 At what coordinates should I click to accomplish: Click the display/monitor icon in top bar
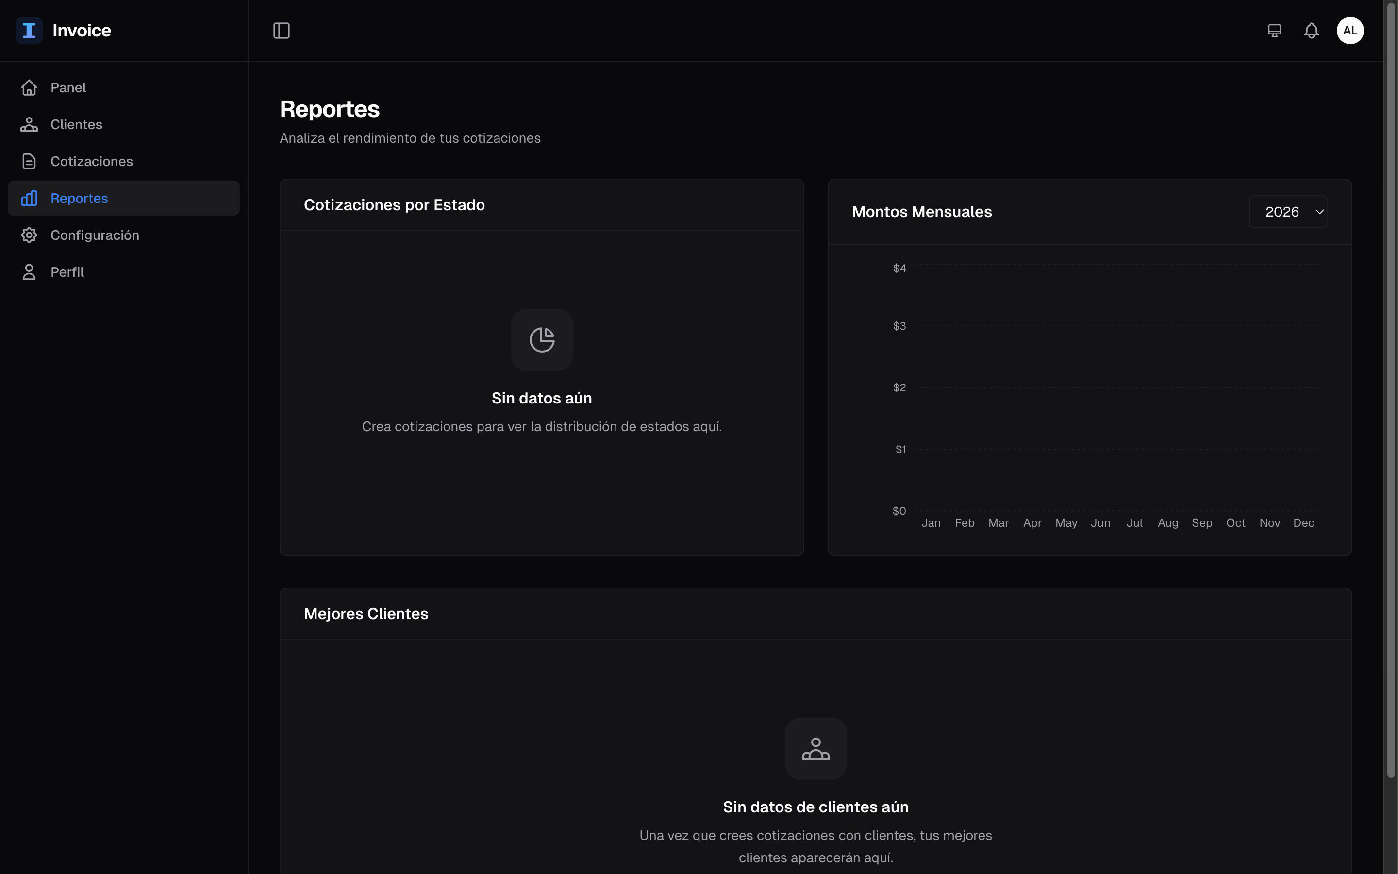[1274, 30]
